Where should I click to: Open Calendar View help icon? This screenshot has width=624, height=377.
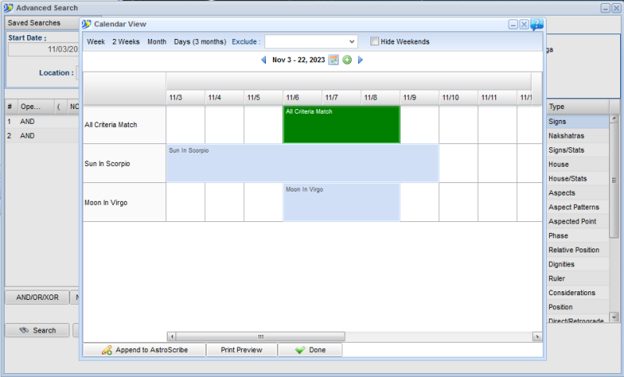click(537, 24)
